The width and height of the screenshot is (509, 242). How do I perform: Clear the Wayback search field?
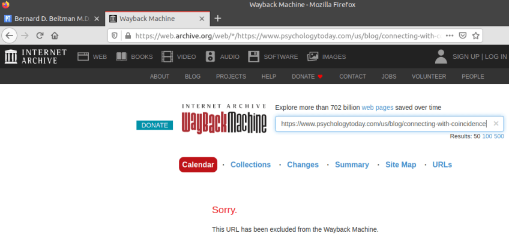pos(496,124)
